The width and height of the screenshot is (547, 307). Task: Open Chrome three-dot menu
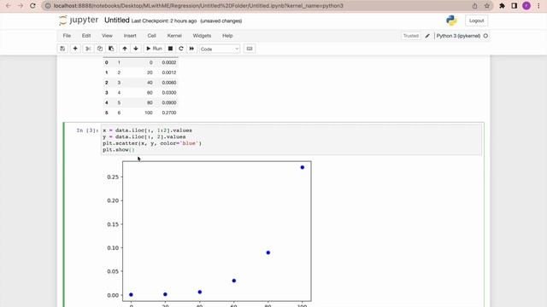coord(538,6)
